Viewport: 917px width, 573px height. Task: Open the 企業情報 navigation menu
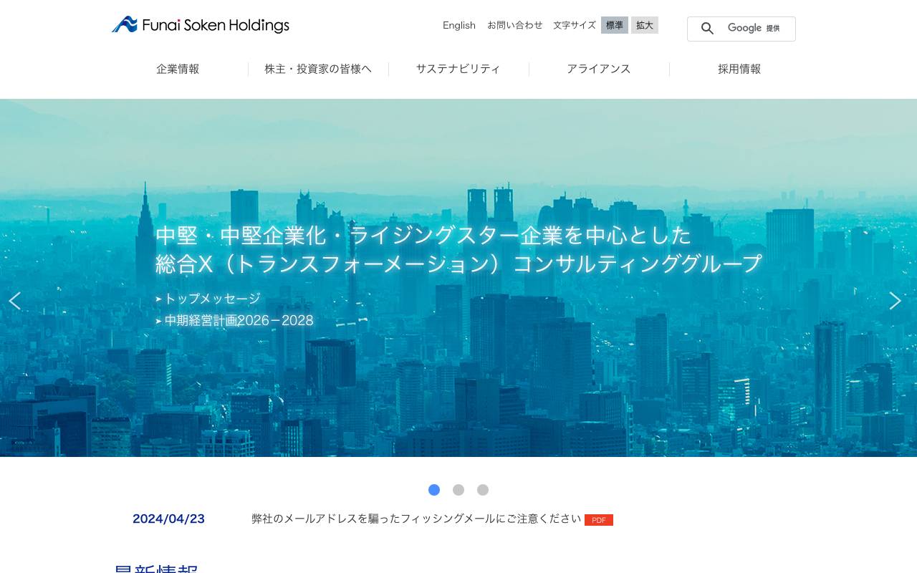click(x=178, y=69)
